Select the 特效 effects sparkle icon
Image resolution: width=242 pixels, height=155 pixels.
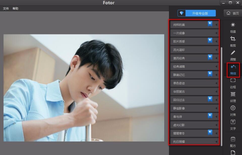233,67
